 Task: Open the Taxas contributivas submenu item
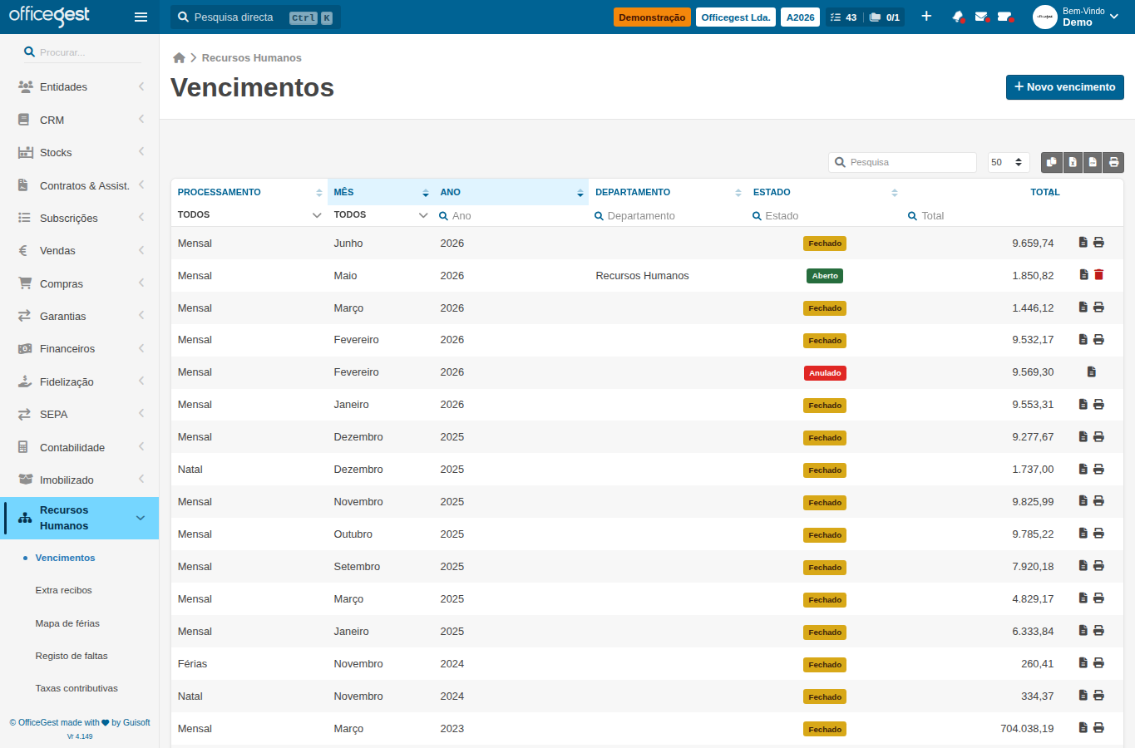tap(76, 688)
